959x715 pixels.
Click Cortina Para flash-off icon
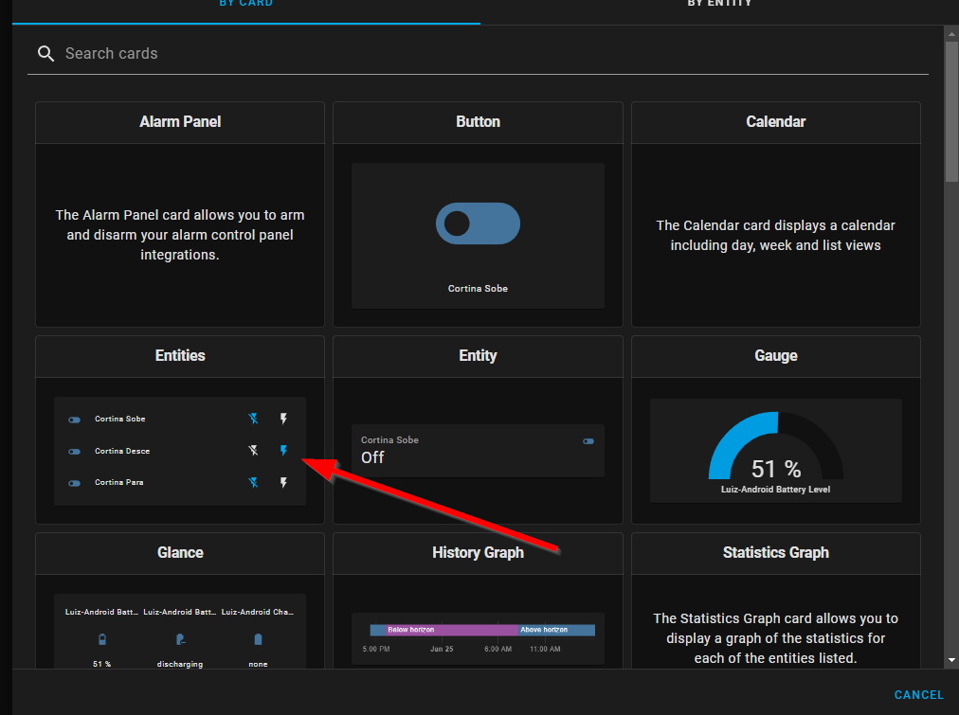click(x=253, y=483)
